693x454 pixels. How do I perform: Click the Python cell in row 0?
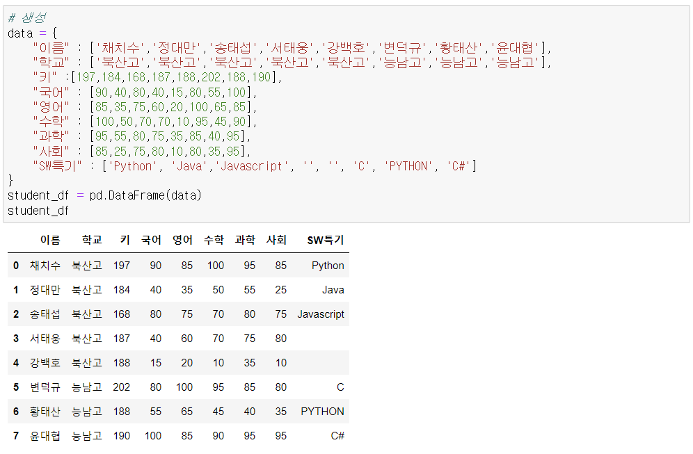tap(328, 266)
